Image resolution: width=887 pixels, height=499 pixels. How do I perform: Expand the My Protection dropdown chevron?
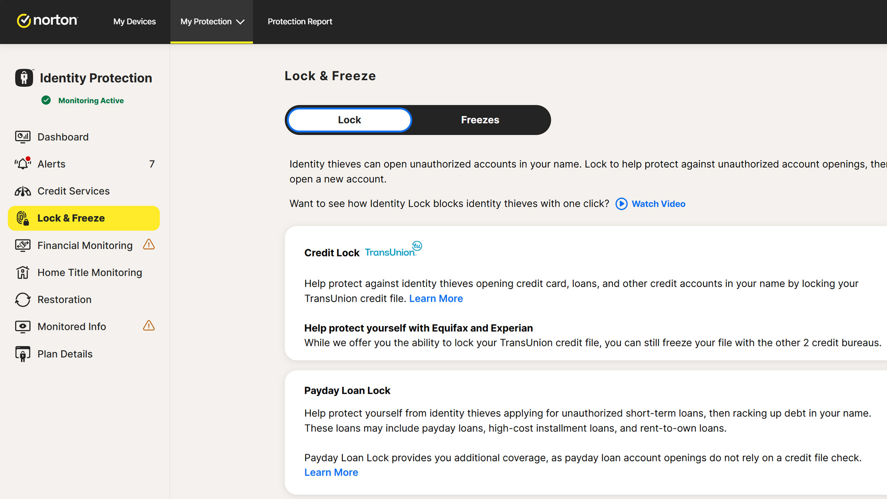click(240, 22)
